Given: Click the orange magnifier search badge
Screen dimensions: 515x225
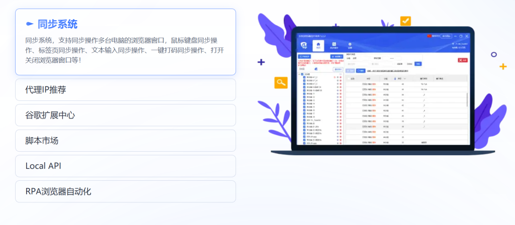Looking at the screenshot, I should (281, 82).
